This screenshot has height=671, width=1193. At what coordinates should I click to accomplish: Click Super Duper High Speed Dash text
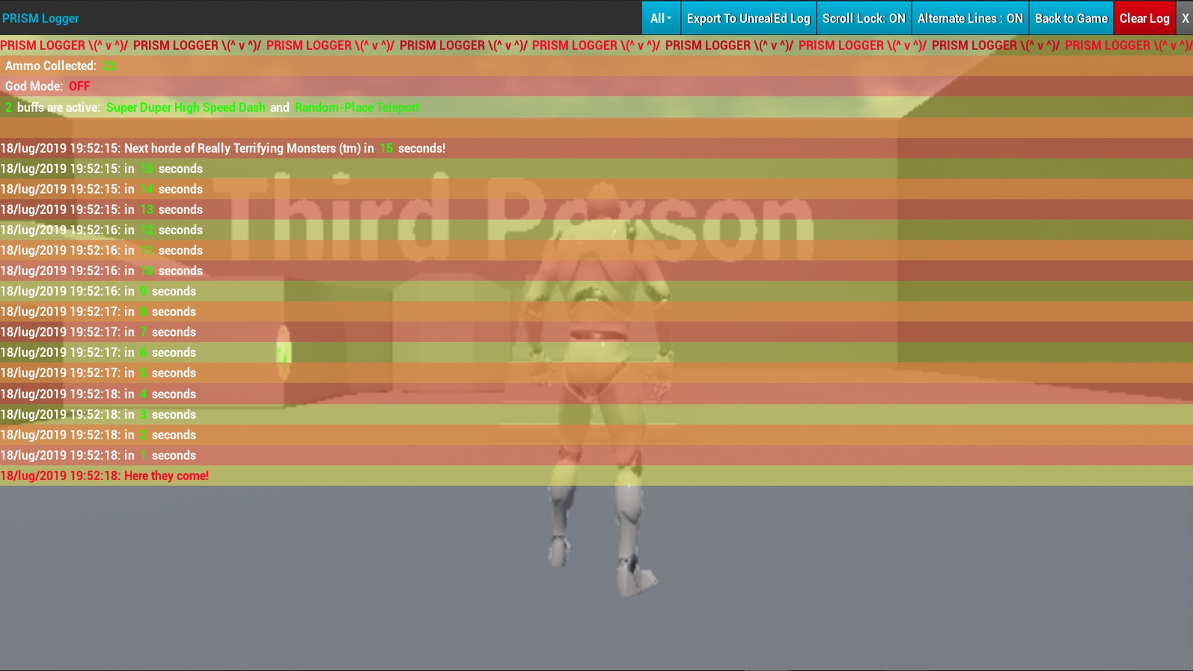(185, 107)
